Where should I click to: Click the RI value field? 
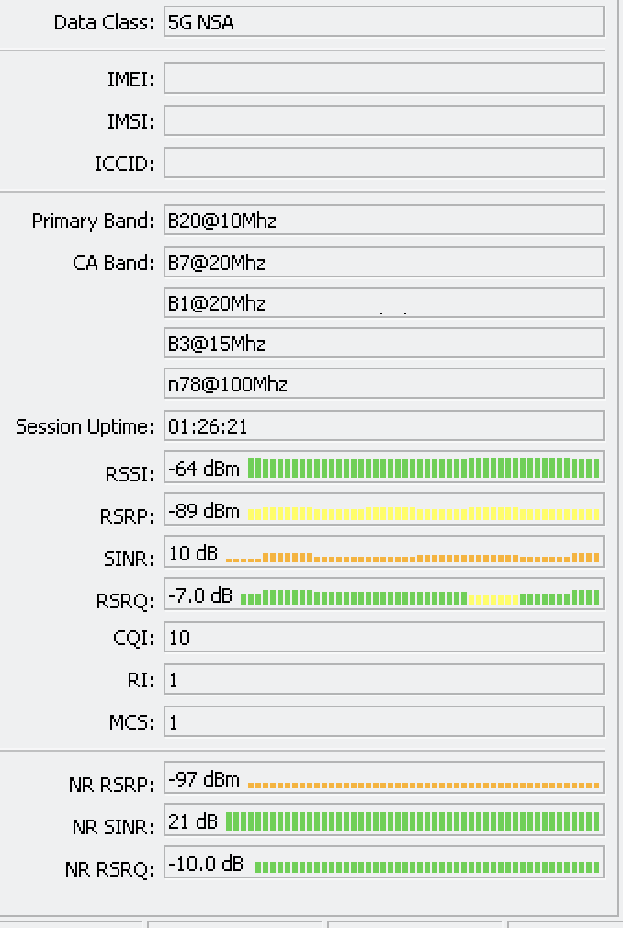[x=383, y=680]
